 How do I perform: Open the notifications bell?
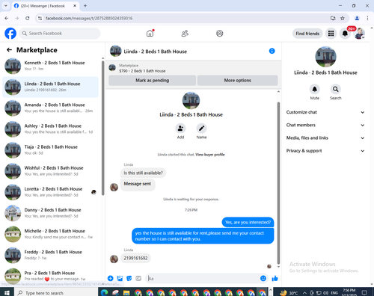(345, 34)
